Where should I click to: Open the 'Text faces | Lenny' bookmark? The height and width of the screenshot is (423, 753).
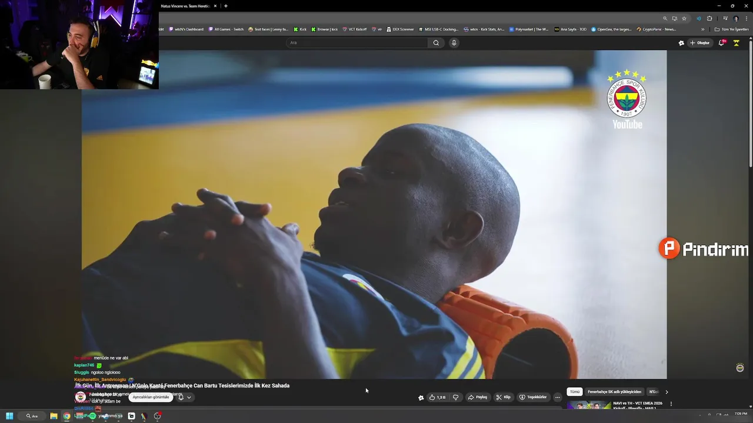(268, 29)
